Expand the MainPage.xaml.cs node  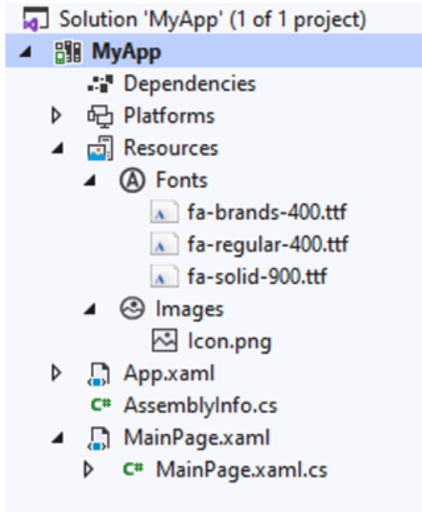tap(89, 470)
